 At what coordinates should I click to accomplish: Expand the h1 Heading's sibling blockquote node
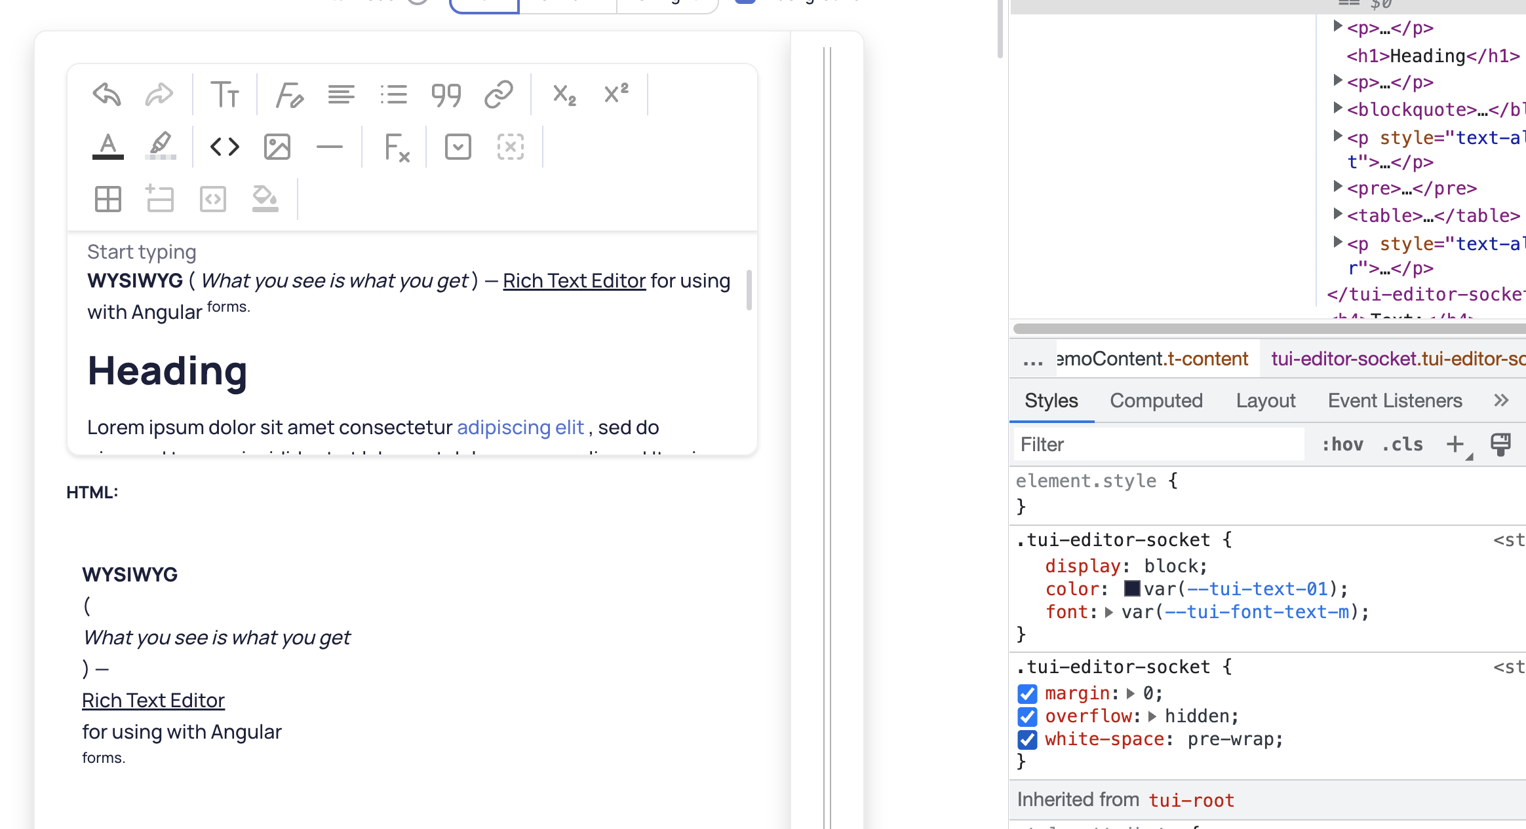click(1339, 107)
